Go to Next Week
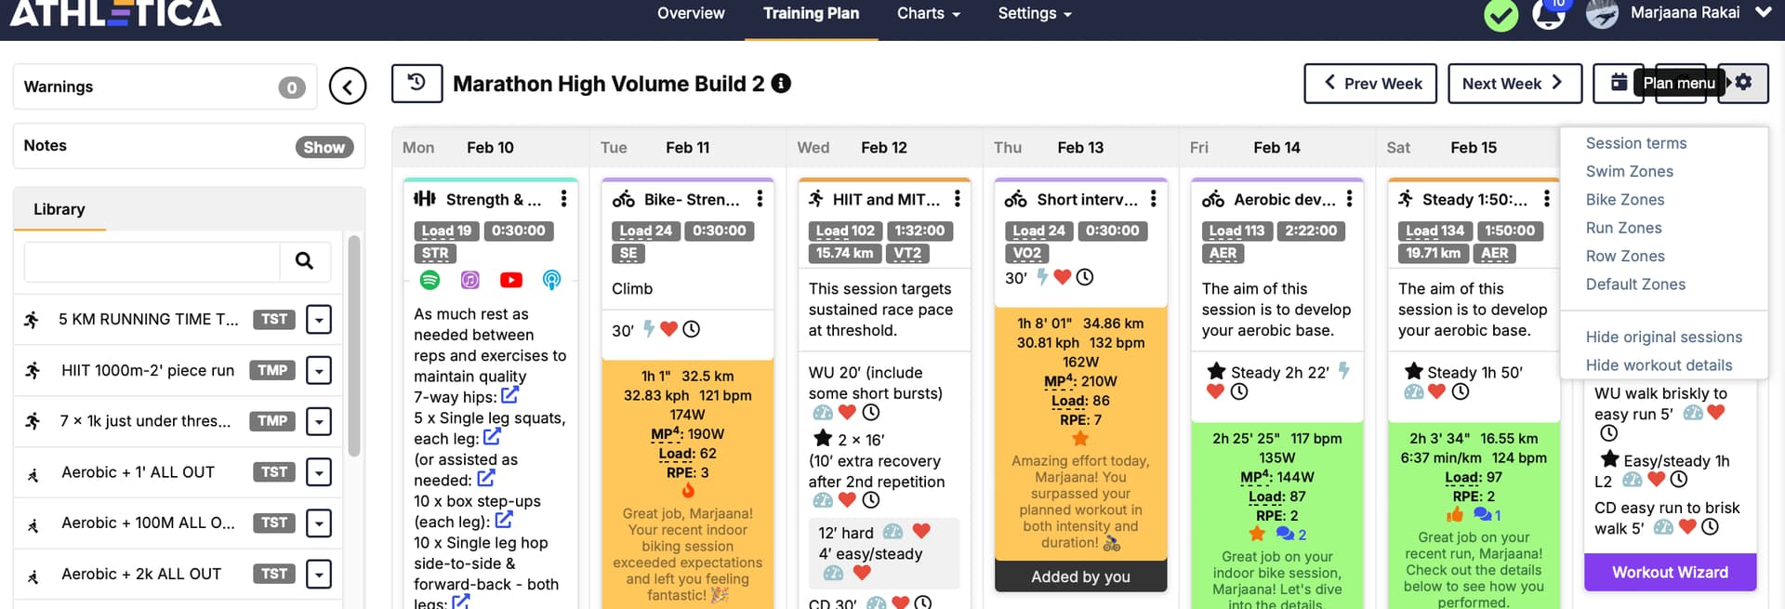The width and height of the screenshot is (1785, 609). pyautogui.click(x=1514, y=84)
